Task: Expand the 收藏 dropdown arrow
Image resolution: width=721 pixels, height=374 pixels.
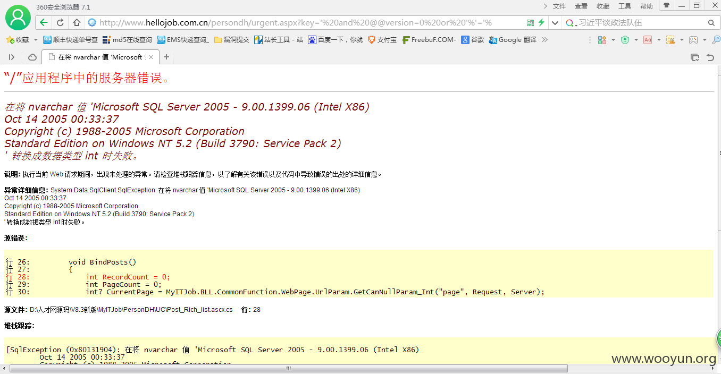Action: coord(36,40)
